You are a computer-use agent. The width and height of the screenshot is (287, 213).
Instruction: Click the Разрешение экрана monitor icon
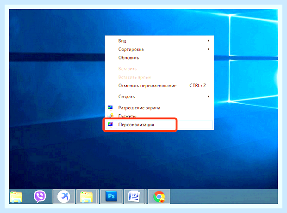110,107
